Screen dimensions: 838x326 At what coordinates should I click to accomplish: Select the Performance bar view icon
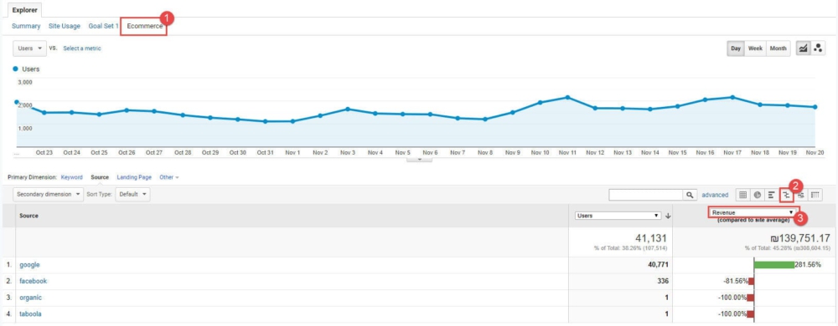771,195
